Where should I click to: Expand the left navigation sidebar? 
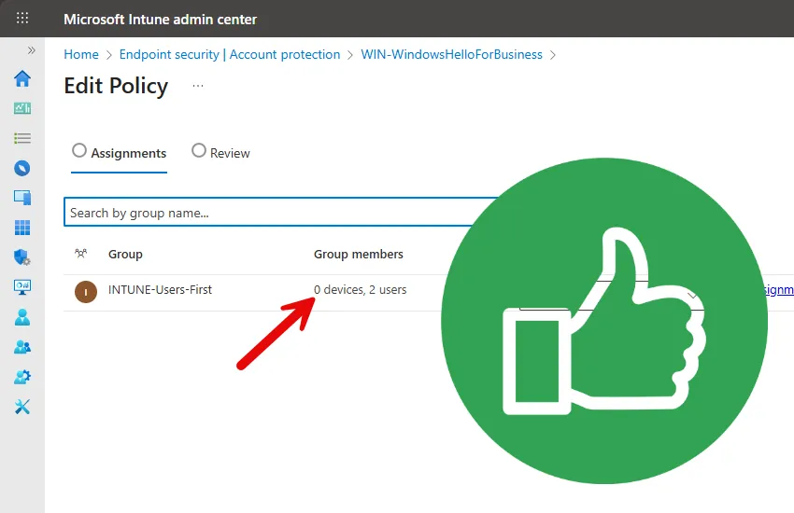tap(32, 50)
